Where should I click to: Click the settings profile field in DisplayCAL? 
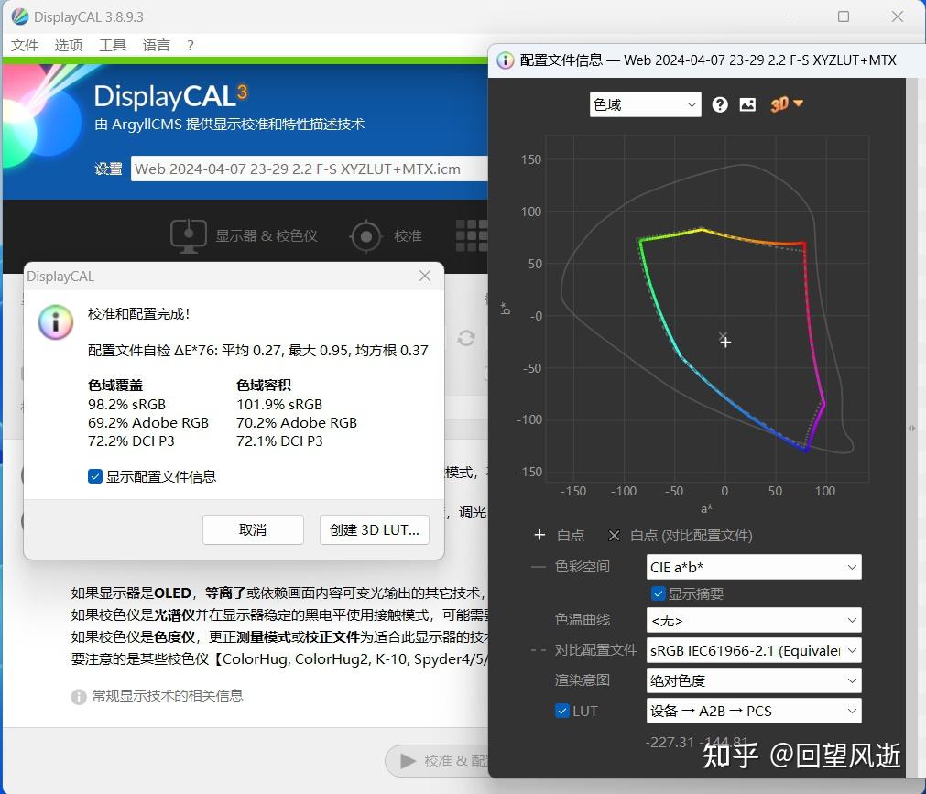309,169
